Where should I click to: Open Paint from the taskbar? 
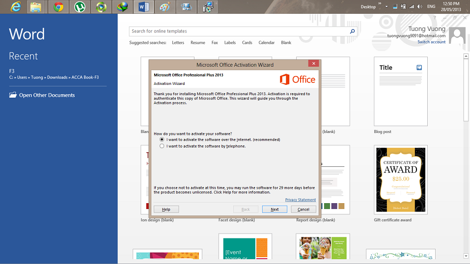(165, 6)
